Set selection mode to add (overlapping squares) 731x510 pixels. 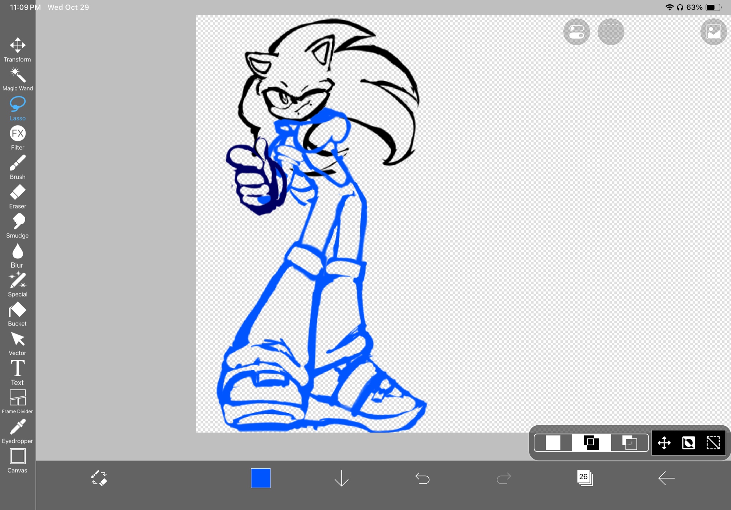(x=591, y=443)
